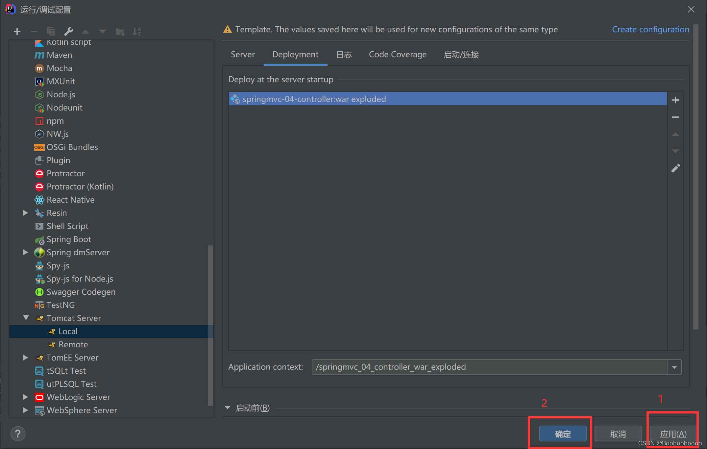Click the Node.js template icon

pos(39,95)
